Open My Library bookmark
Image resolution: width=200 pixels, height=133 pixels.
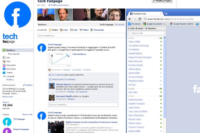pos(134,24)
